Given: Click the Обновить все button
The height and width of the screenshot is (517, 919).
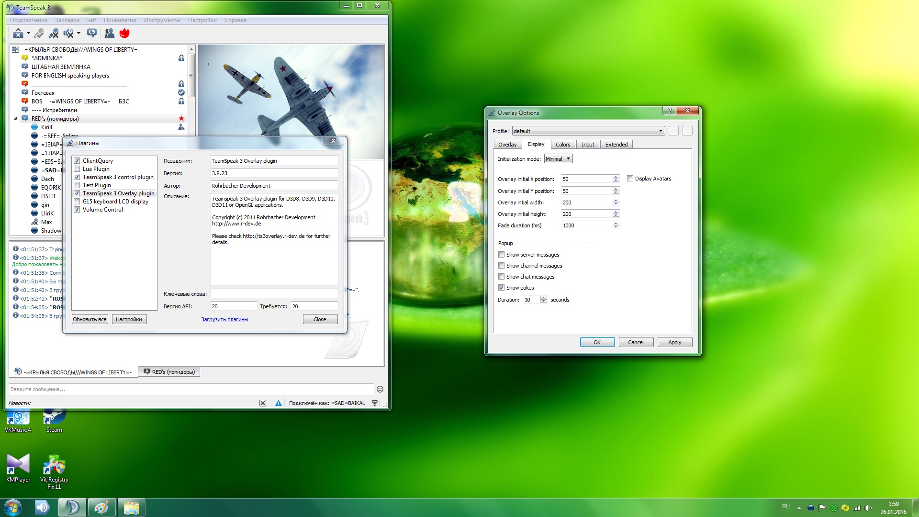Looking at the screenshot, I should tap(90, 319).
